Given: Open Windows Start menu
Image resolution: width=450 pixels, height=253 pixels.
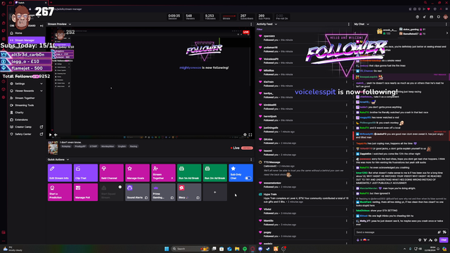Looking at the screenshot, I should (167, 249).
